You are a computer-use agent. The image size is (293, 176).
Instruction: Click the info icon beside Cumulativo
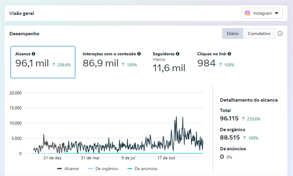(280, 34)
